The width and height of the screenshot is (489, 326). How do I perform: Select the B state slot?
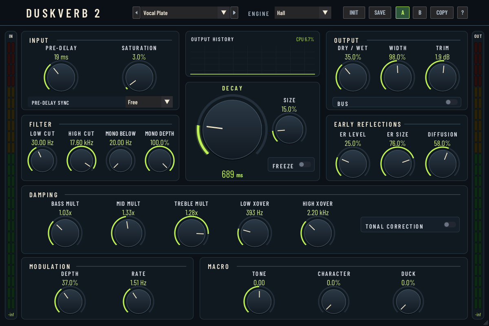click(x=420, y=13)
